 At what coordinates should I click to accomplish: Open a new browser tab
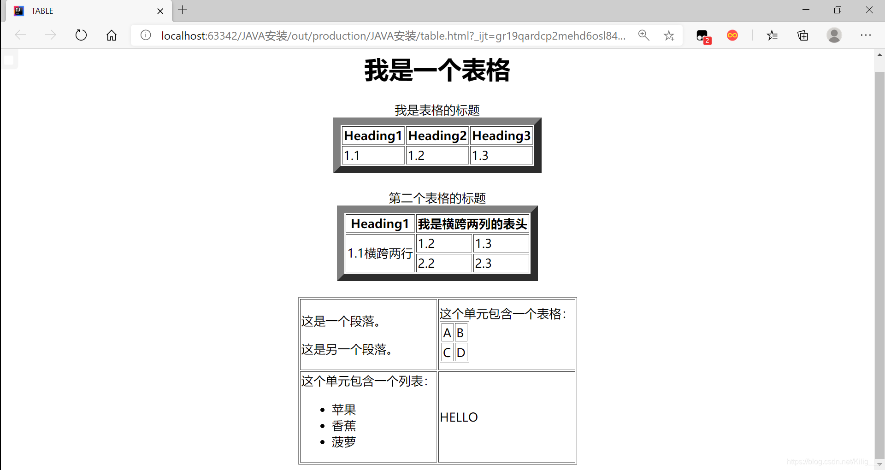tap(183, 10)
